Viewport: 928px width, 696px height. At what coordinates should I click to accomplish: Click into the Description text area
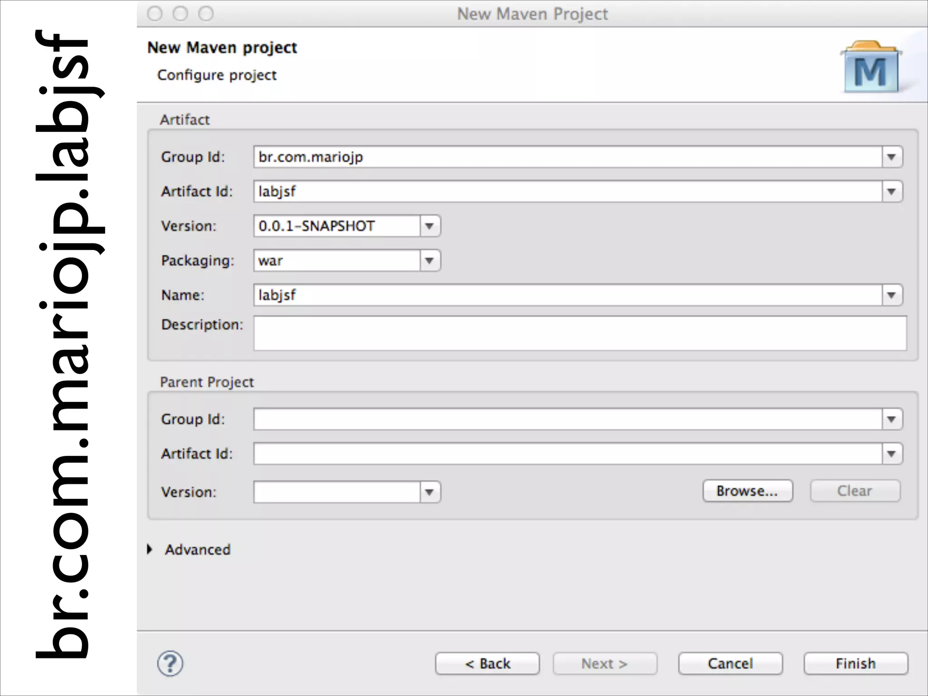point(579,333)
